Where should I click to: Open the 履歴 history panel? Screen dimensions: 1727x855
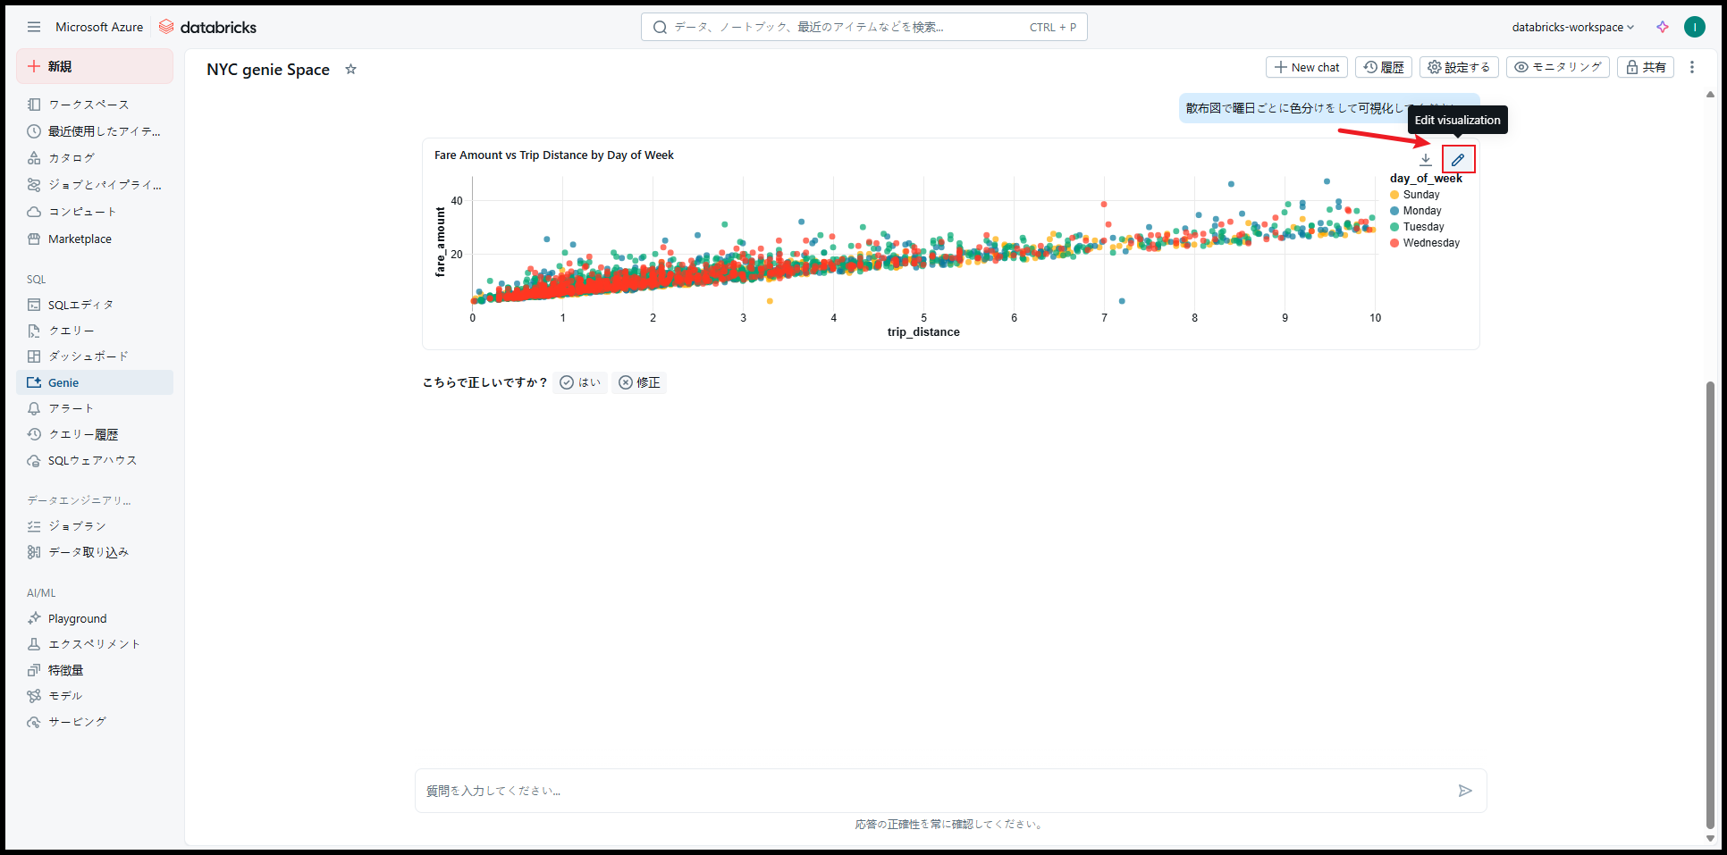pos(1383,67)
